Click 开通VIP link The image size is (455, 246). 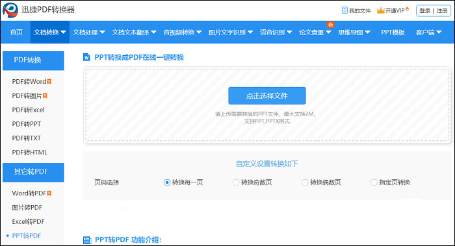(395, 11)
